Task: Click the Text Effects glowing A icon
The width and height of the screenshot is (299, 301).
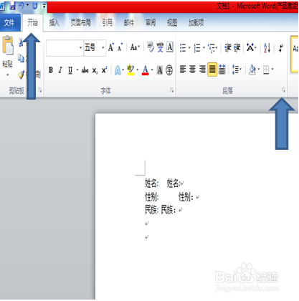Action: pyautogui.click(x=118, y=70)
